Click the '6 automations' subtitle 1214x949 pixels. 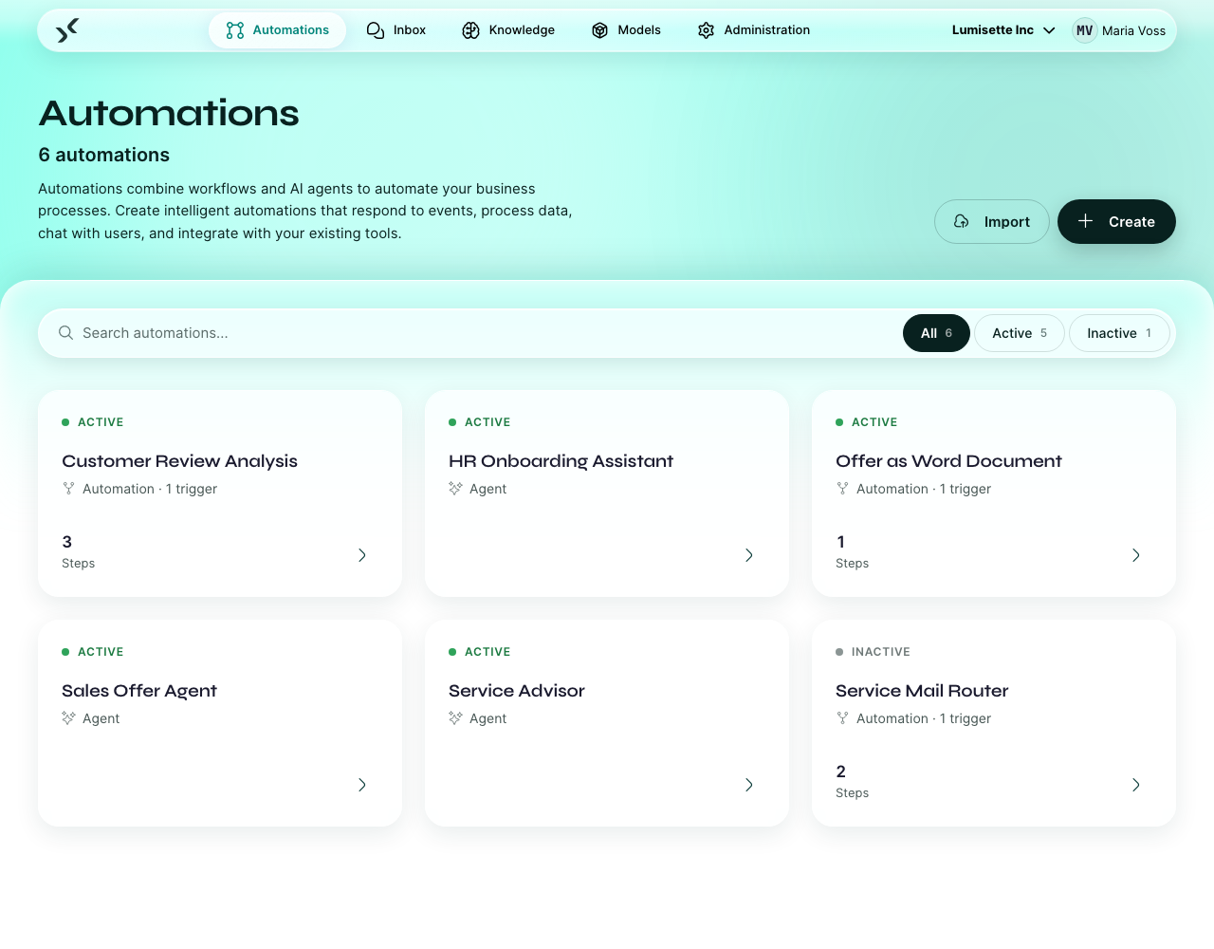(x=104, y=155)
